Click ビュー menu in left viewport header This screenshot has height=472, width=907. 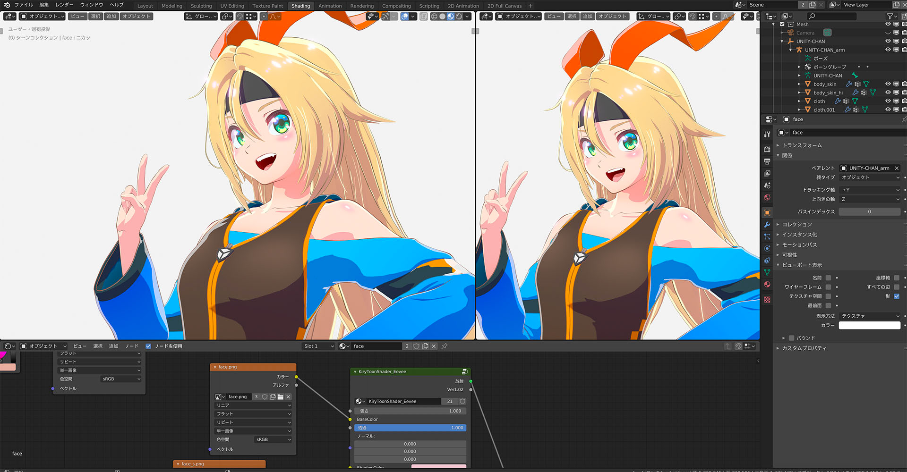pyautogui.click(x=77, y=17)
